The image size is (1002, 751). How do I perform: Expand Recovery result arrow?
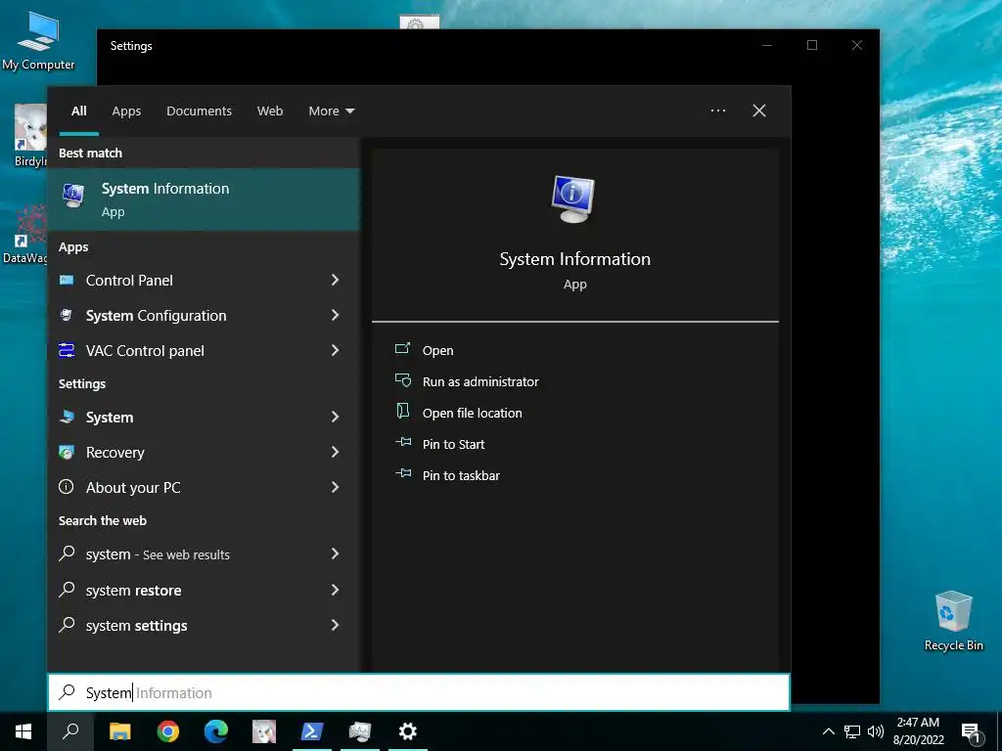(x=335, y=452)
